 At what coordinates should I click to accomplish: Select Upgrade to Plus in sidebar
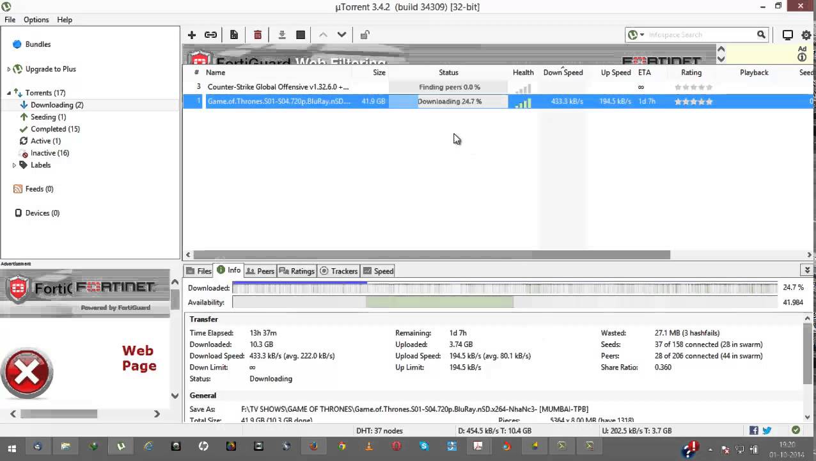click(51, 69)
